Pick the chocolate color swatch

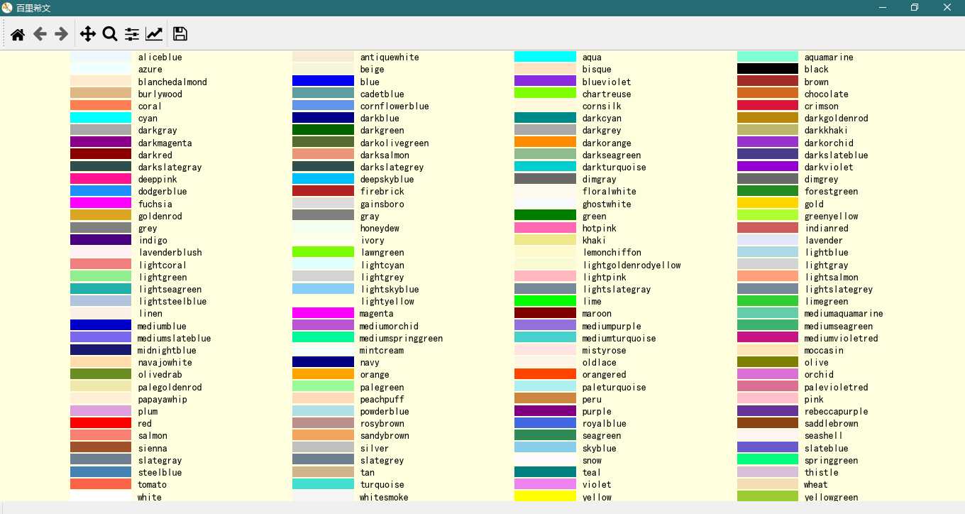(x=768, y=94)
